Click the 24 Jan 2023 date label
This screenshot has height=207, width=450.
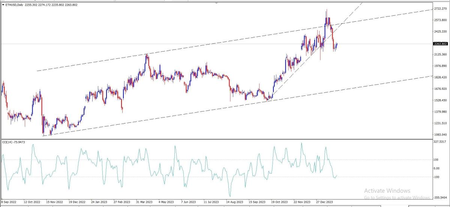[x=100, y=202]
